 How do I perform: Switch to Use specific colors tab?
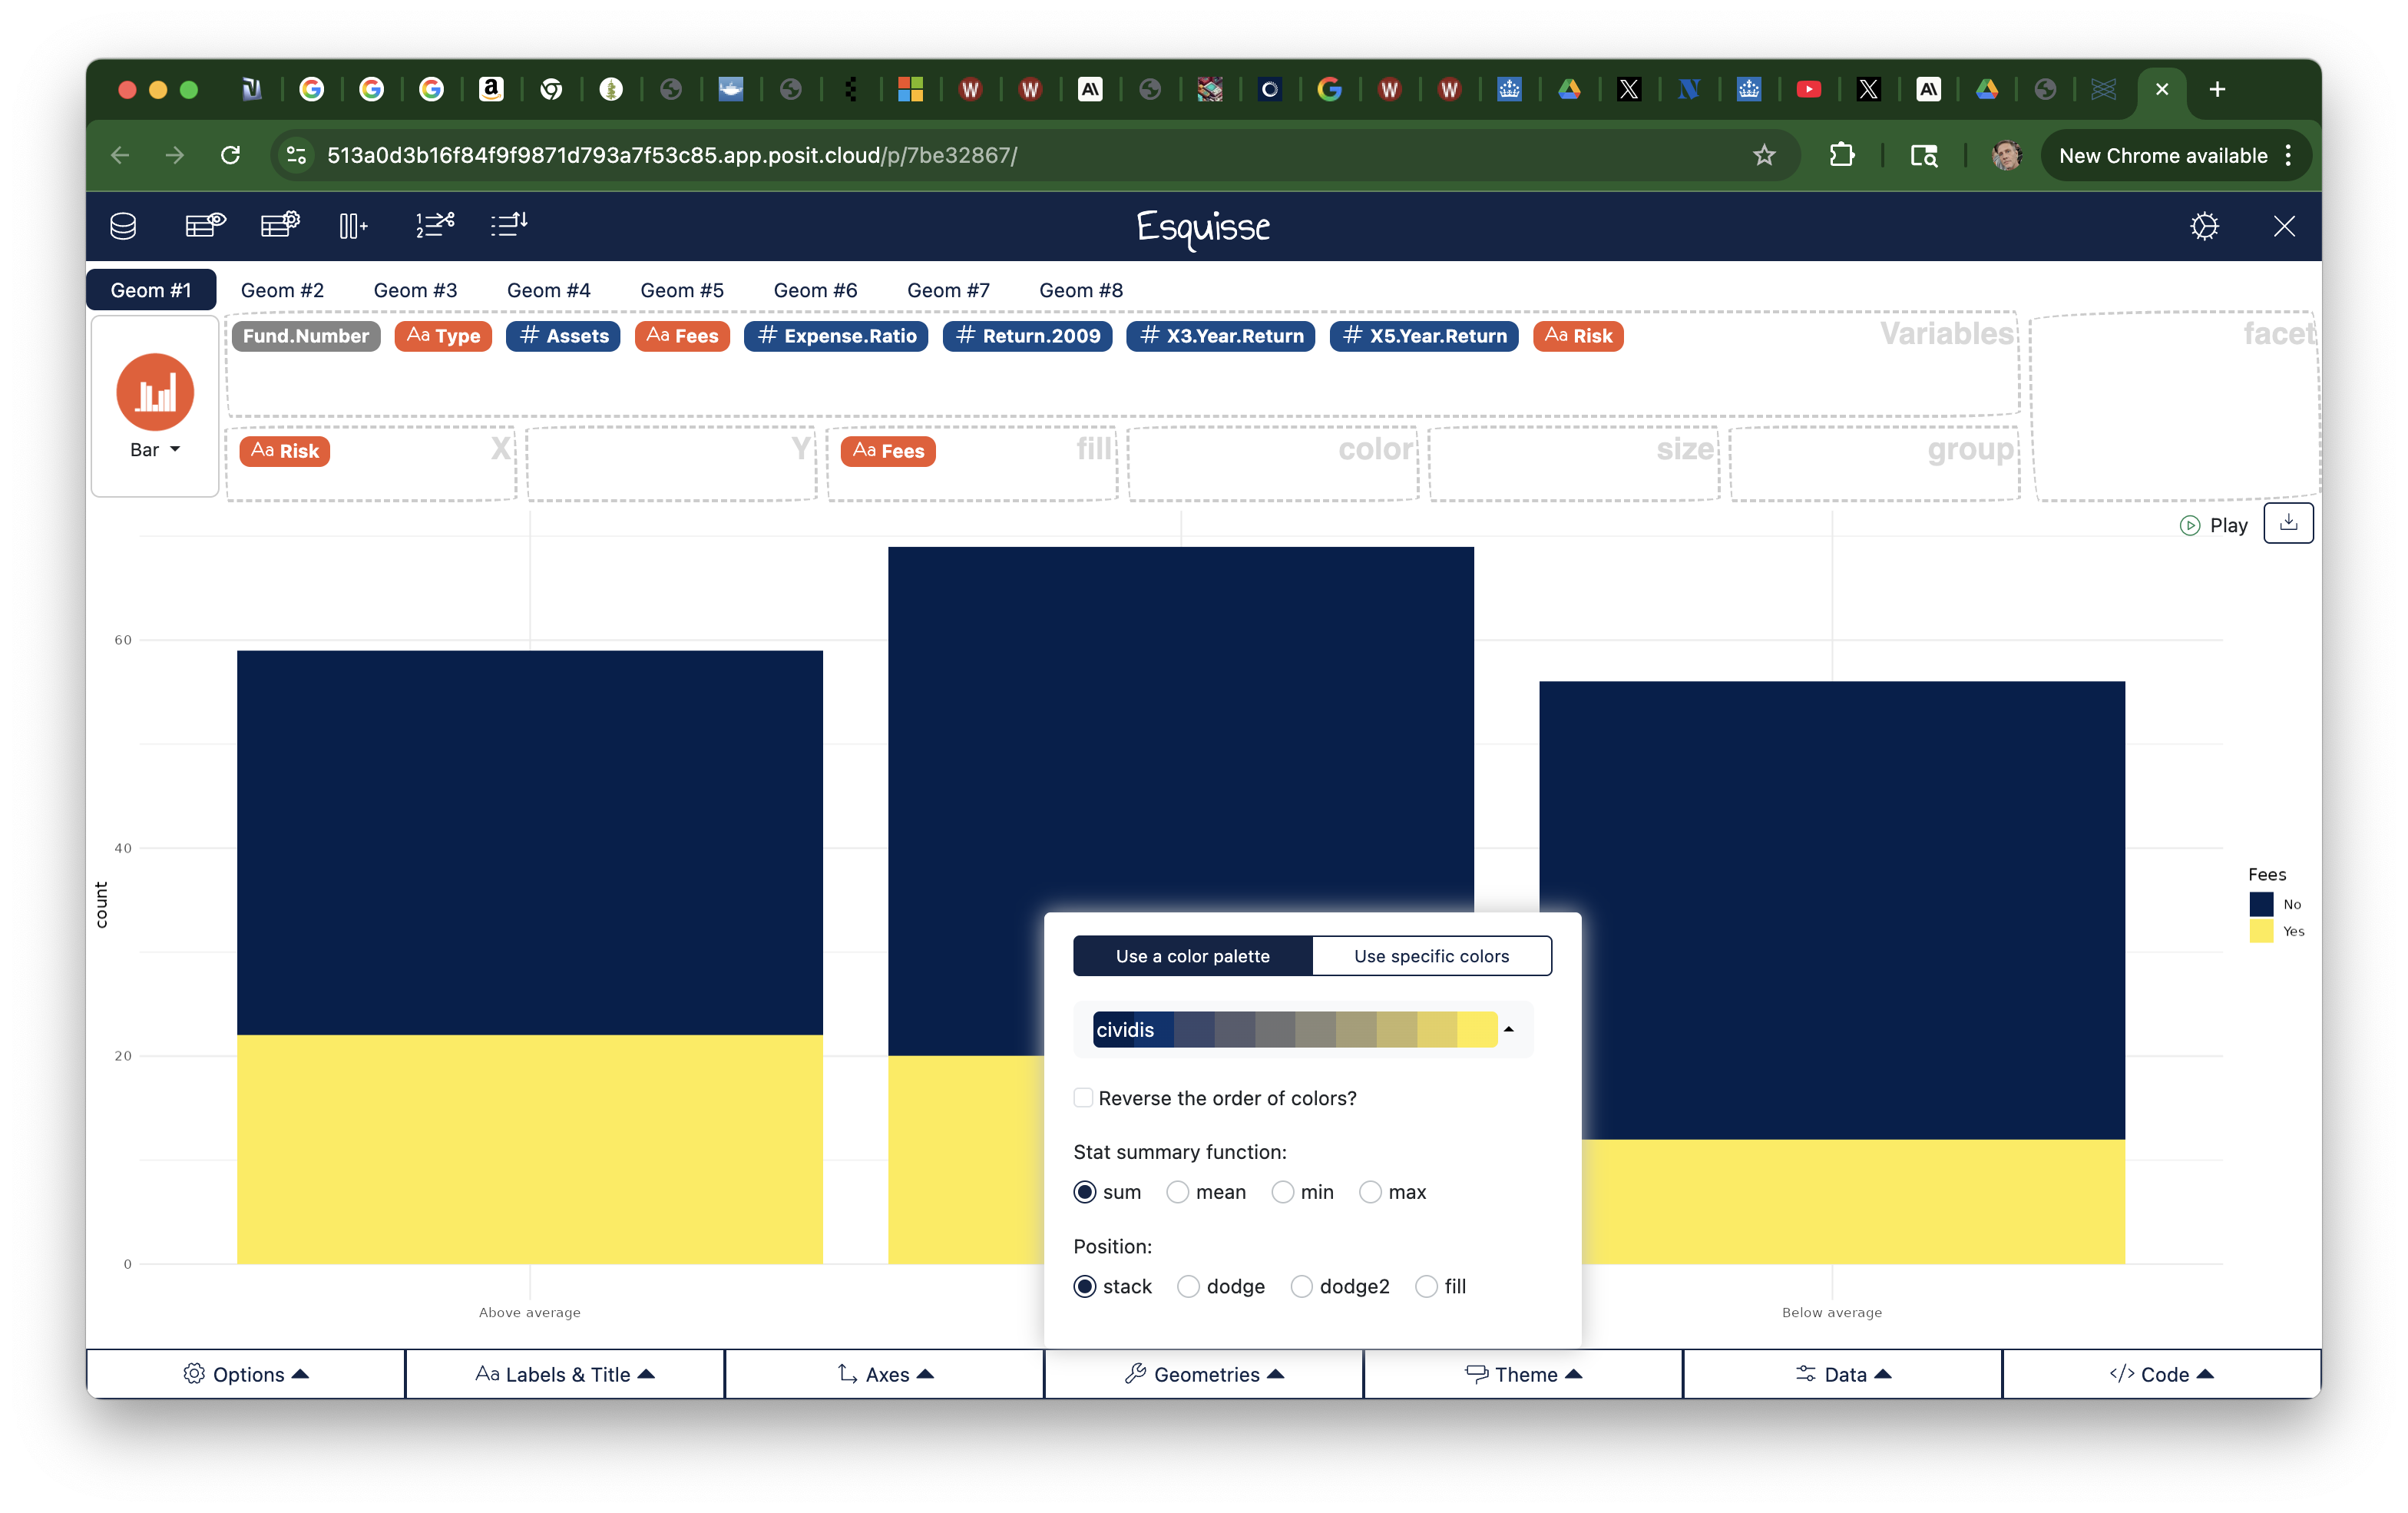coord(1431,956)
